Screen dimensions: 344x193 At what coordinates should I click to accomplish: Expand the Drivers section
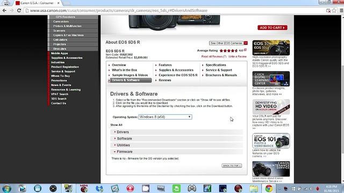pos(177,132)
